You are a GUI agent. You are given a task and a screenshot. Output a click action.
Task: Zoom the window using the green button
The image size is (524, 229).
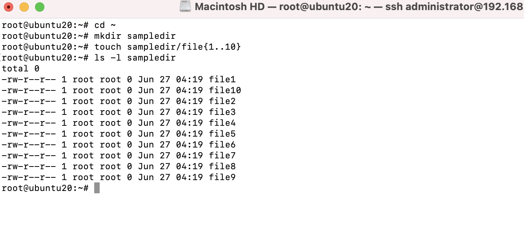coord(40,7)
